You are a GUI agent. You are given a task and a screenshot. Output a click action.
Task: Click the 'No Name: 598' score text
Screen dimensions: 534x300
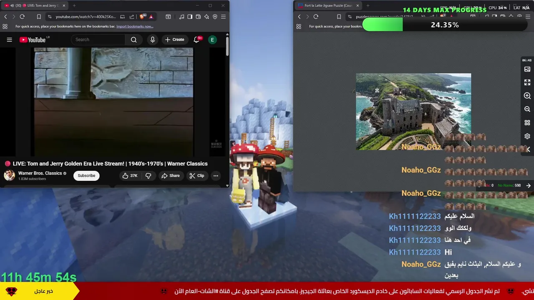tap(509, 185)
